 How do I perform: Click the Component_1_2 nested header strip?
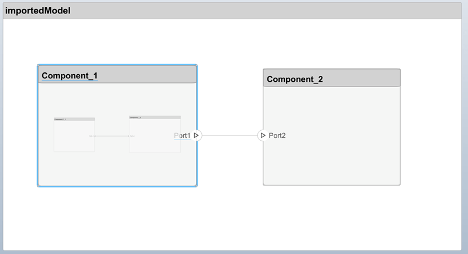click(155, 117)
